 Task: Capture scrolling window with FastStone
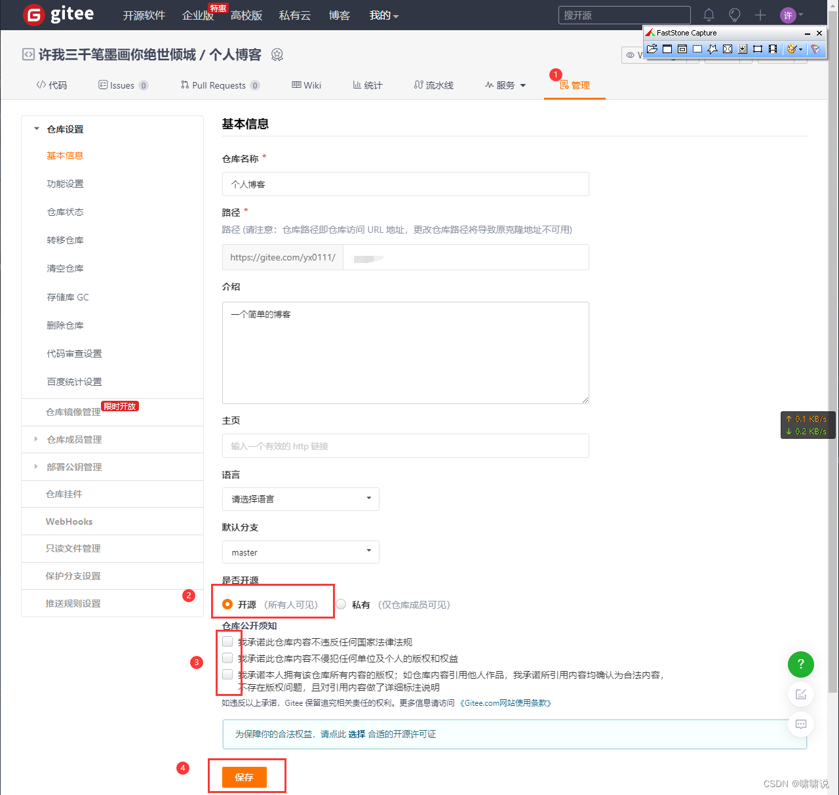pyautogui.click(x=743, y=49)
